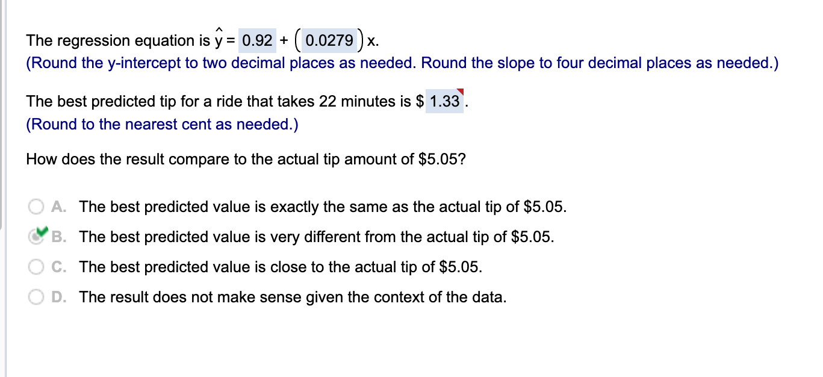823x377 pixels.
Task: Select radio button D
Action: coord(36,297)
